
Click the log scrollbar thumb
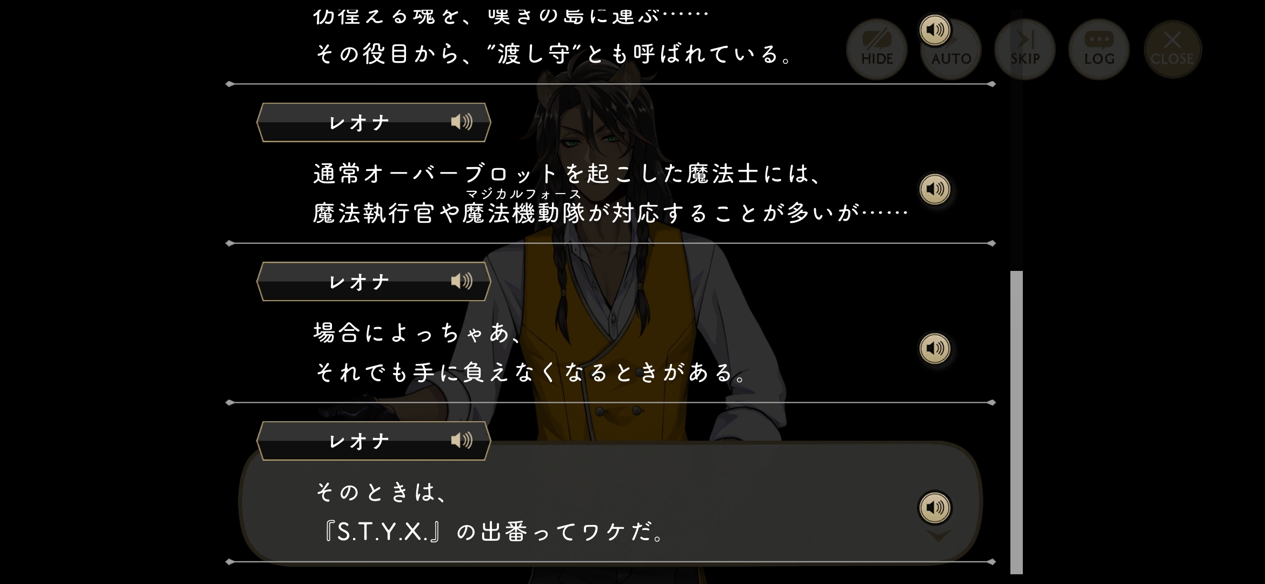click(1016, 422)
